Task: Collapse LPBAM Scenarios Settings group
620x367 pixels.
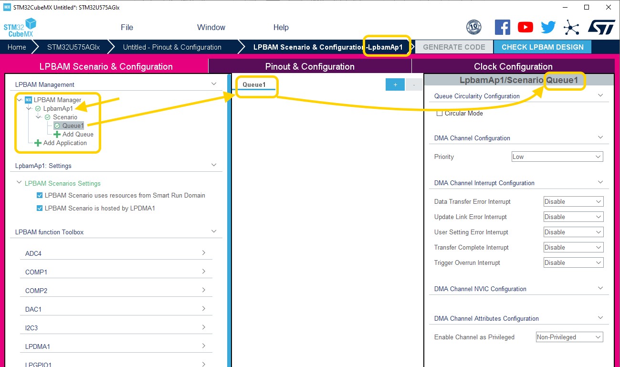Action: 19,183
